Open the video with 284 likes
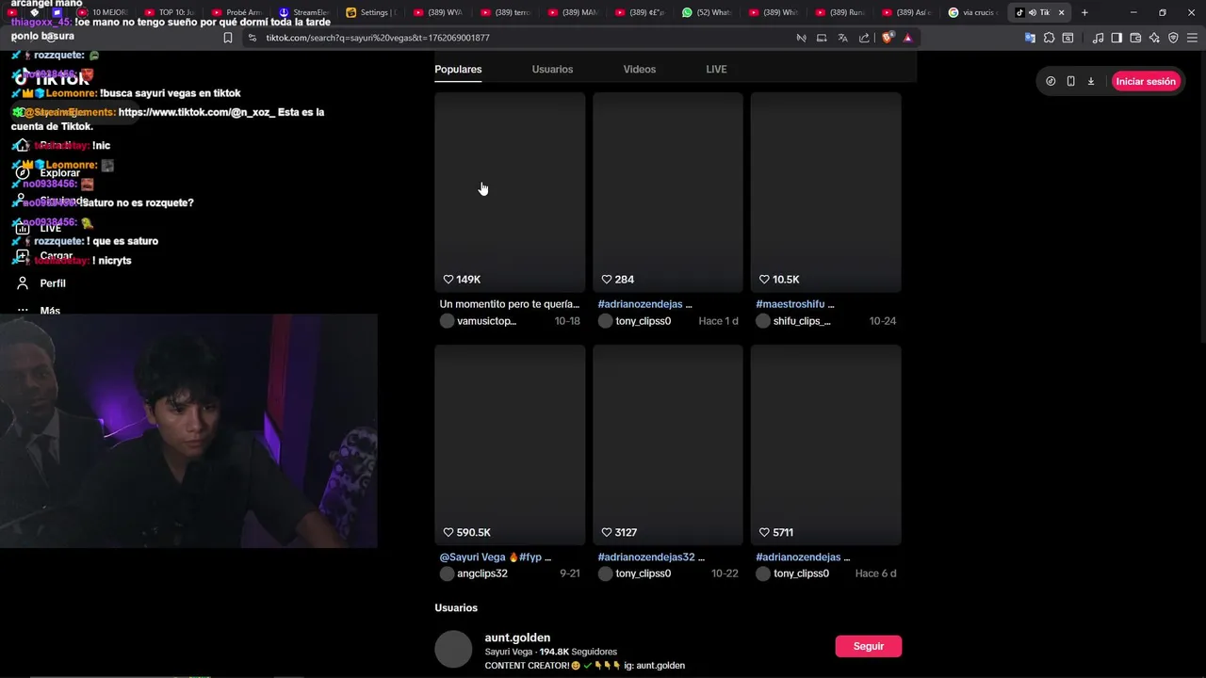Screen dimensions: 1206x678 tap(668, 192)
